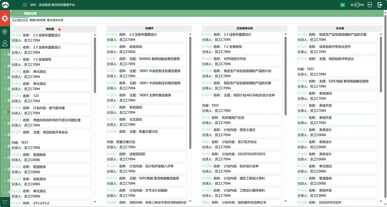Screen dimensions: 387x207
Task: Open the settings gear icon in the sidebar
Action: [x=5, y=18]
